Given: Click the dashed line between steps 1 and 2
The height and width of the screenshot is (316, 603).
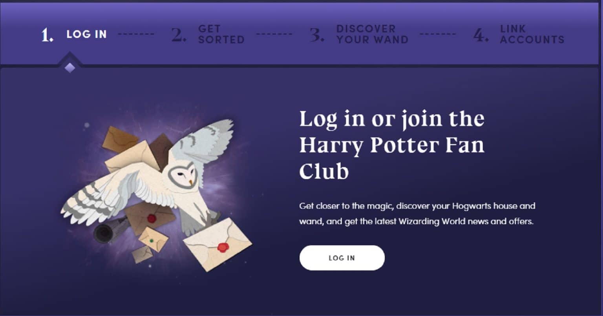Looking at the screenshot, I should pyautogui.click(x=136, y=34).
